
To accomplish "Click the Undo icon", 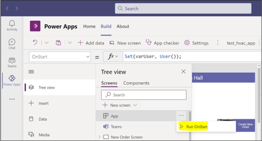I will [35, 43].
